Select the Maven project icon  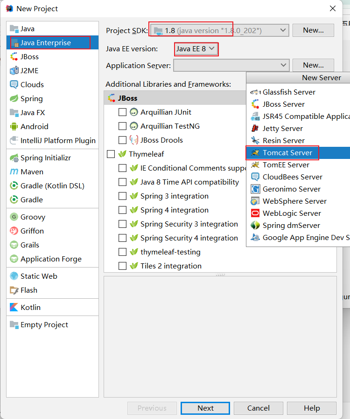tap(14, 172)
